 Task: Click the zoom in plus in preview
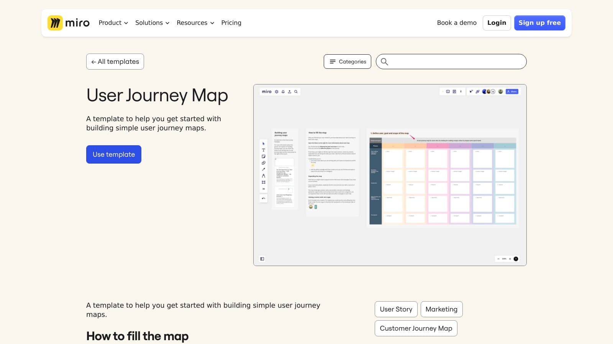click(x=510, y=259)
